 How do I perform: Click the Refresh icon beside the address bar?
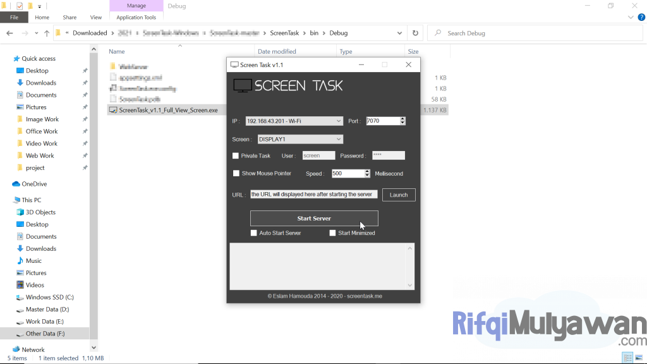coord(415,33)
